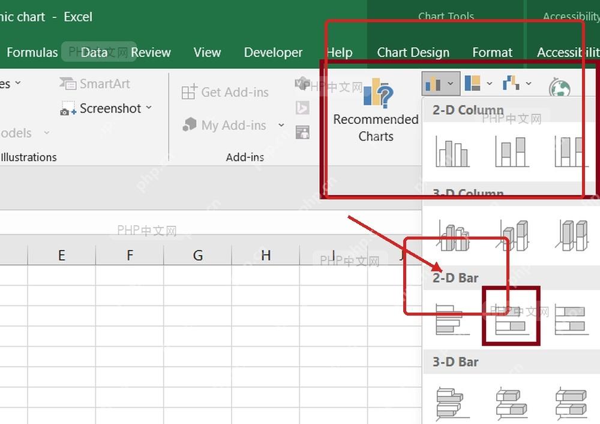This screenshot has width=600, height=424.
Task: Insert a SmartArt graphic
Action: click(x=95, y=84)
